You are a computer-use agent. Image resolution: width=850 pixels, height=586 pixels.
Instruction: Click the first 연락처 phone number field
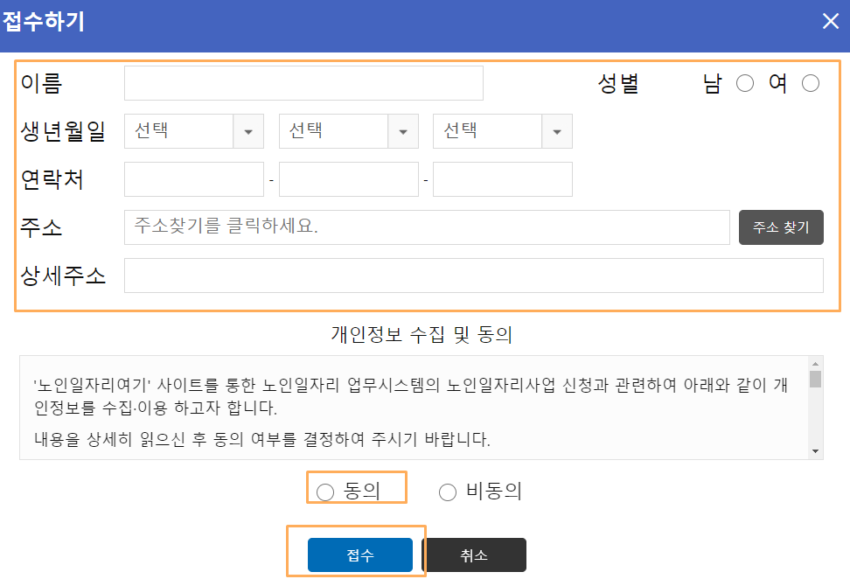[x=193, y=179]
